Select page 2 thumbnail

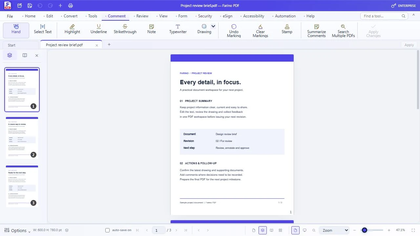(22, 137)
